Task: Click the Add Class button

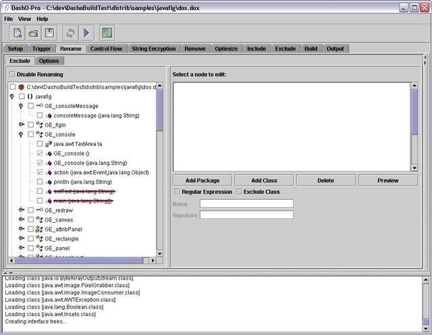Action: 264,180
